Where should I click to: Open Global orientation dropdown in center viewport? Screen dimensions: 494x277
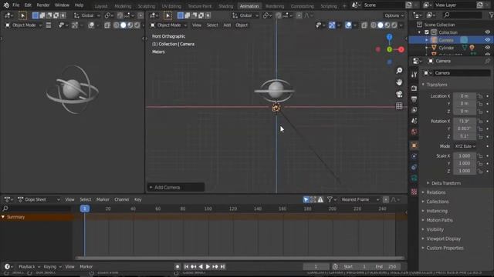click(x=245, y=15)
